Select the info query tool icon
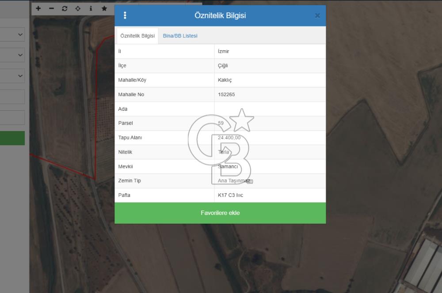This screenshot has height=293, width=442. click(x=91, y=8)
